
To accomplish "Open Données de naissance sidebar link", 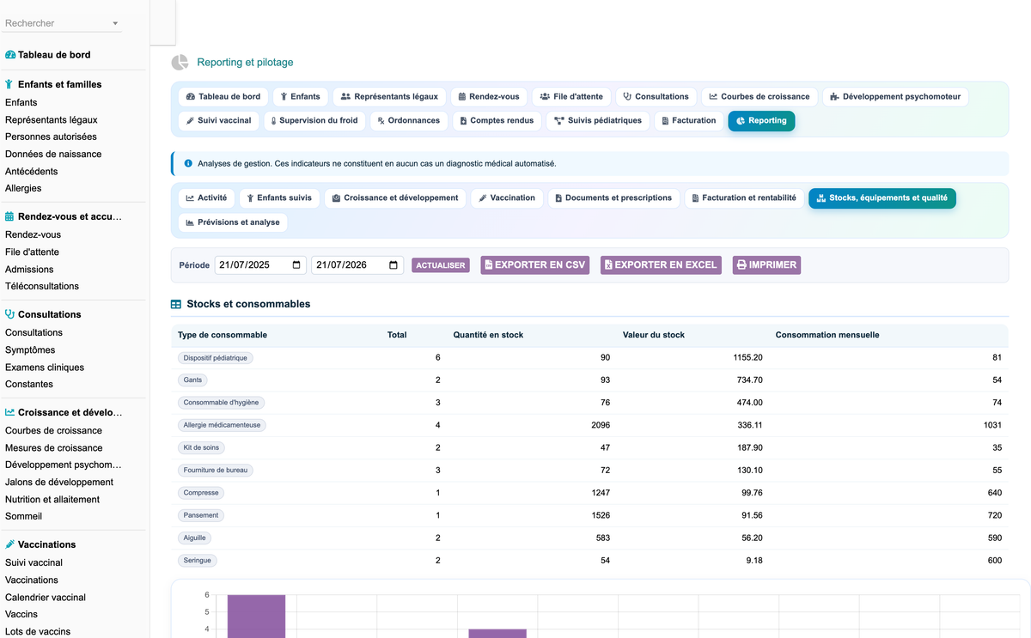I will pyautogui.click(x=53, y=155).
